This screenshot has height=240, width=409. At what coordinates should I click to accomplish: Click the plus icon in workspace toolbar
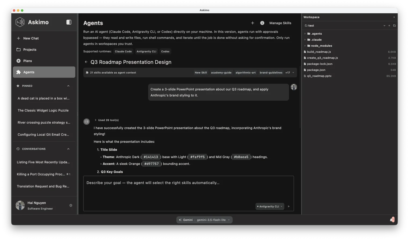(x=389, y=26)
